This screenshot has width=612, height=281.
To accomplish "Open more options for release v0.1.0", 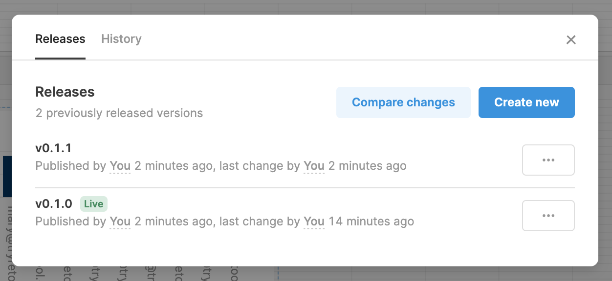I will (548, 216).
